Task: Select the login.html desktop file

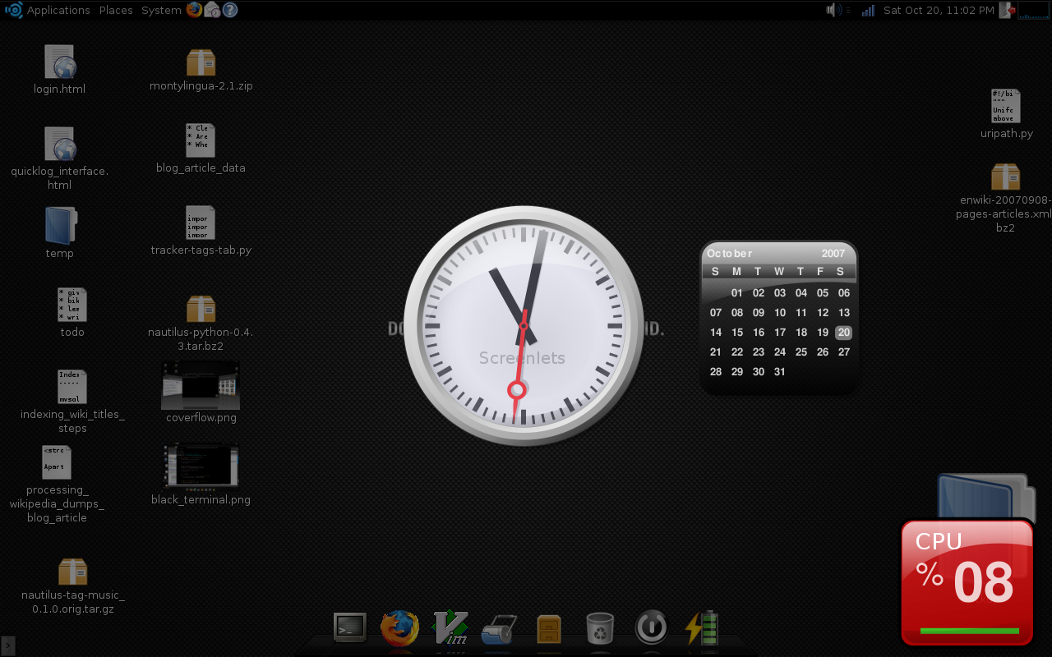Action: click(59, 69)
